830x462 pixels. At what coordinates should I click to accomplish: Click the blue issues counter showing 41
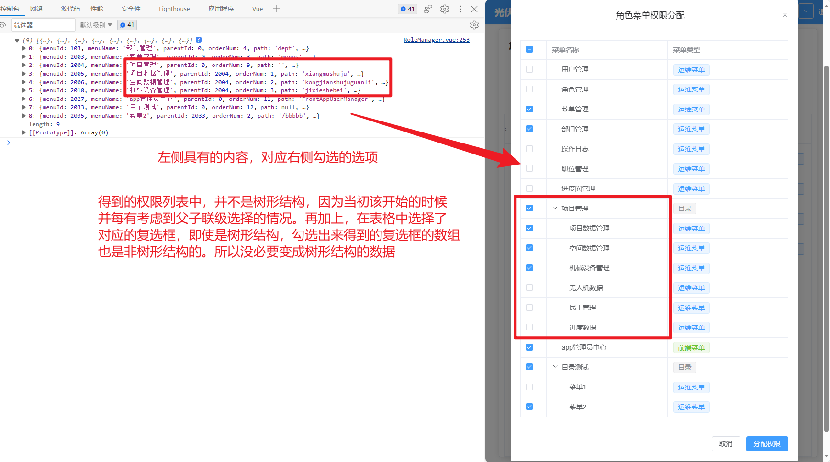[x=407, y=9]
